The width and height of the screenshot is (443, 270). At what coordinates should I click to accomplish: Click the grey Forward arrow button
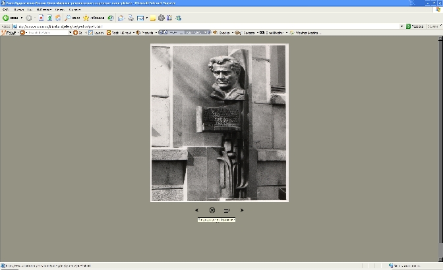coord(28,18)
